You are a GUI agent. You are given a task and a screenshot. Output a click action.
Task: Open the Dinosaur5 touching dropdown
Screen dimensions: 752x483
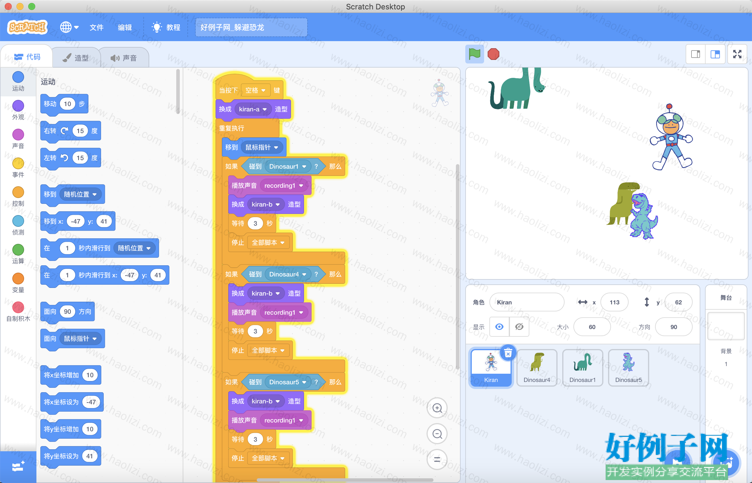pyautogui.click(x=288, y=382)
